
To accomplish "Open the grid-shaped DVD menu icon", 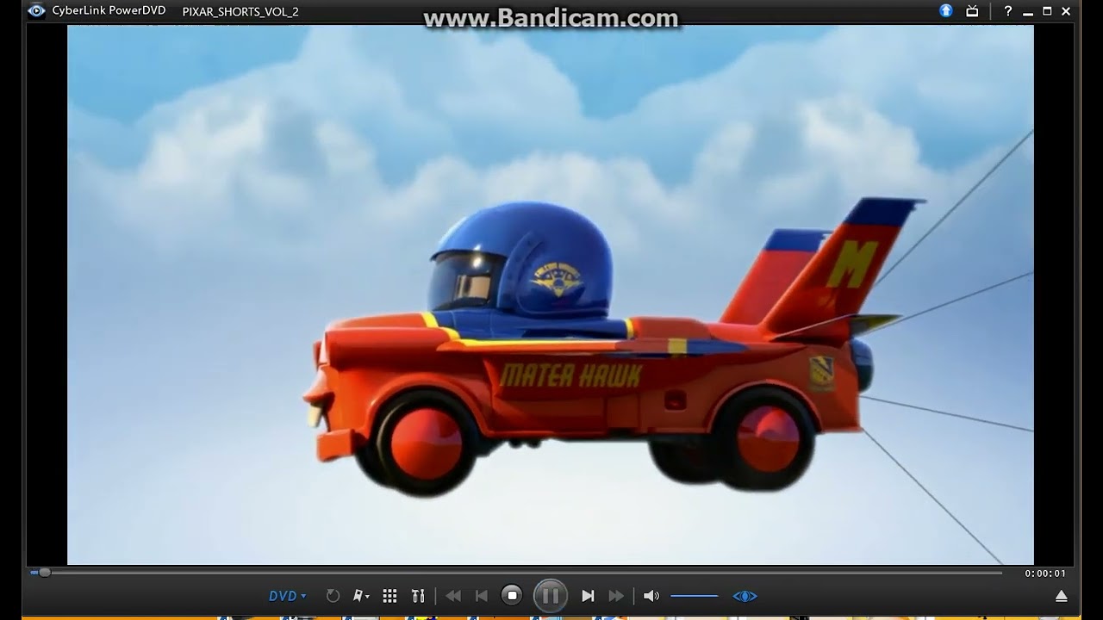I will coord(389,596).
